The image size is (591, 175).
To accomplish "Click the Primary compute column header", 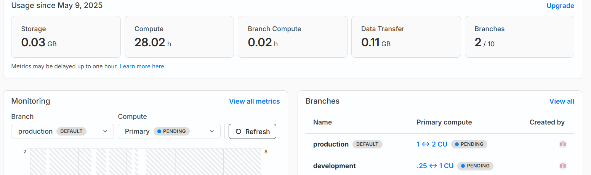I will click(444, 122).
